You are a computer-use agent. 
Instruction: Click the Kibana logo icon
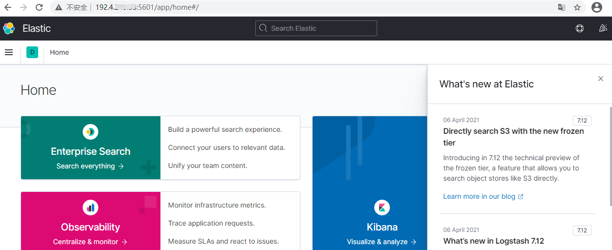pos(382,208)
